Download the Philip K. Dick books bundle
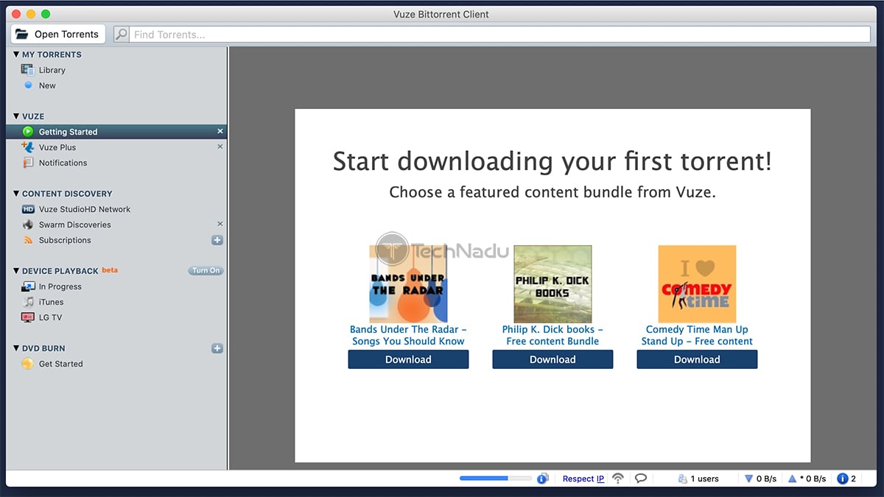Screen dimensions: 884x497 pyautogui.click(x=552, y=359)
